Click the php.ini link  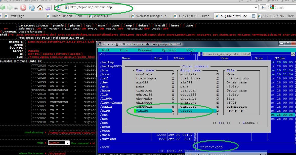[75, 25]
